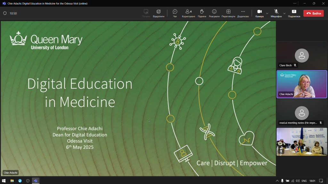Open the title bar three-dots settings menu
Viewport: 328px width, 184px height.
click(x=295, y=3)
